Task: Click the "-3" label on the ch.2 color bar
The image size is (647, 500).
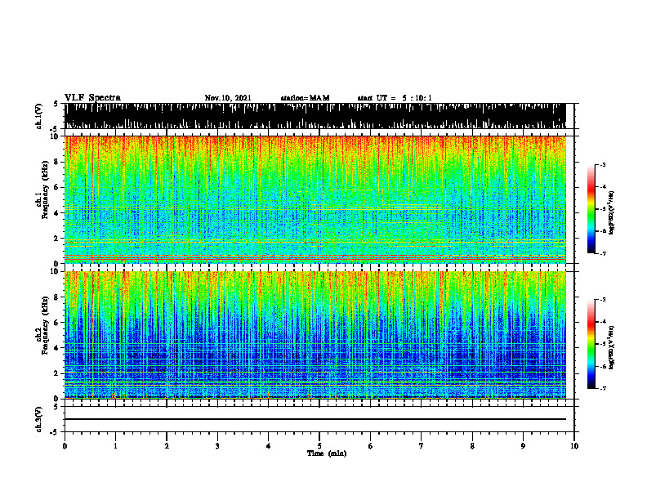Action: click(602, 300)
